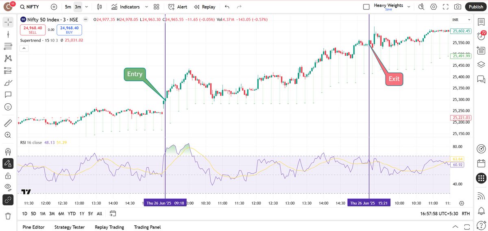Enter fullscreen mode
Image resolution: width=488 pixels, height=231 pixels.
point(446,7)
